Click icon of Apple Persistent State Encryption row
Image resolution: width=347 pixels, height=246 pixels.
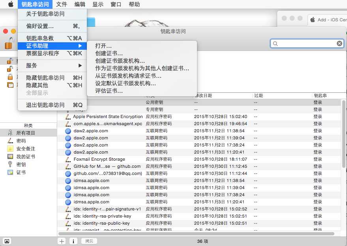pyautogui.click(x=68, y=117)
